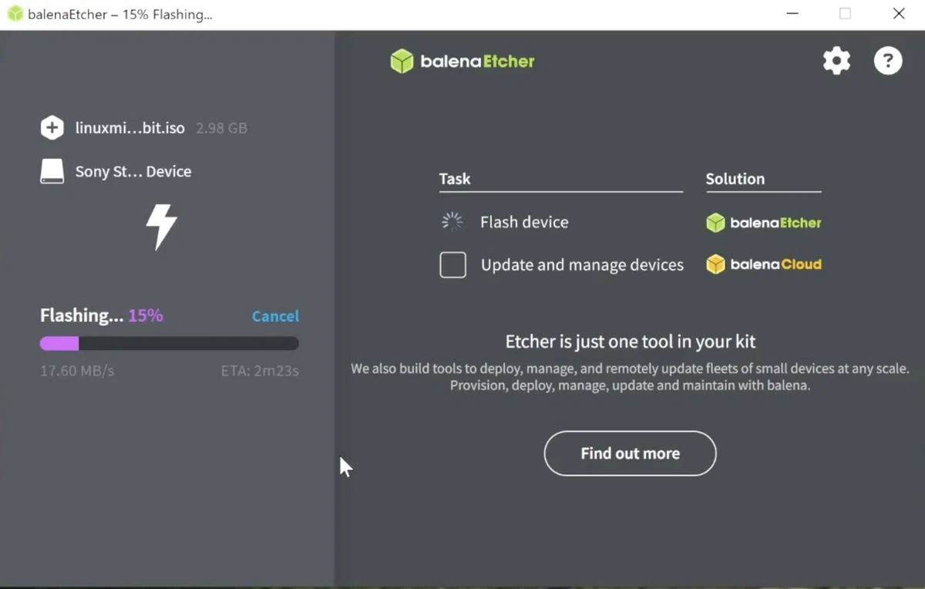
Task: Tick the Update and manage devices checkbox
Action: point(452,264)
